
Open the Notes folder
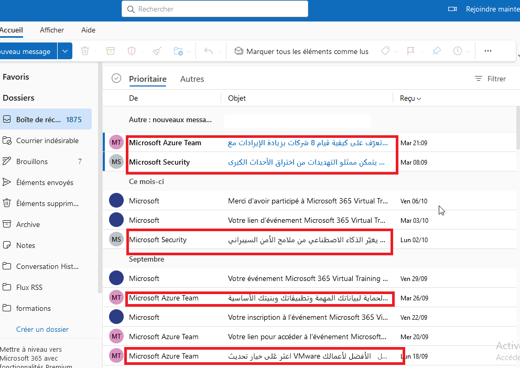[46, 245]
